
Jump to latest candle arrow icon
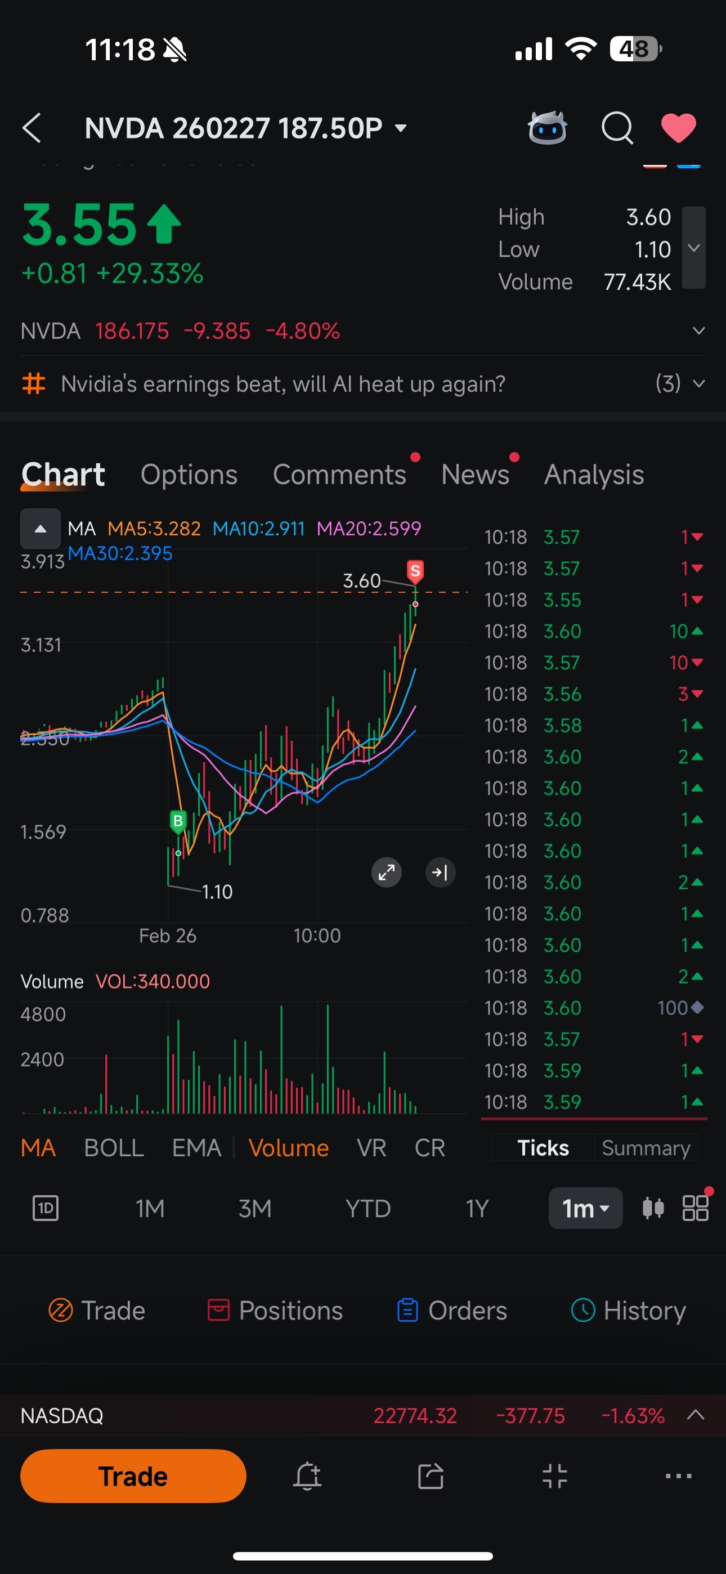(440, 872)
